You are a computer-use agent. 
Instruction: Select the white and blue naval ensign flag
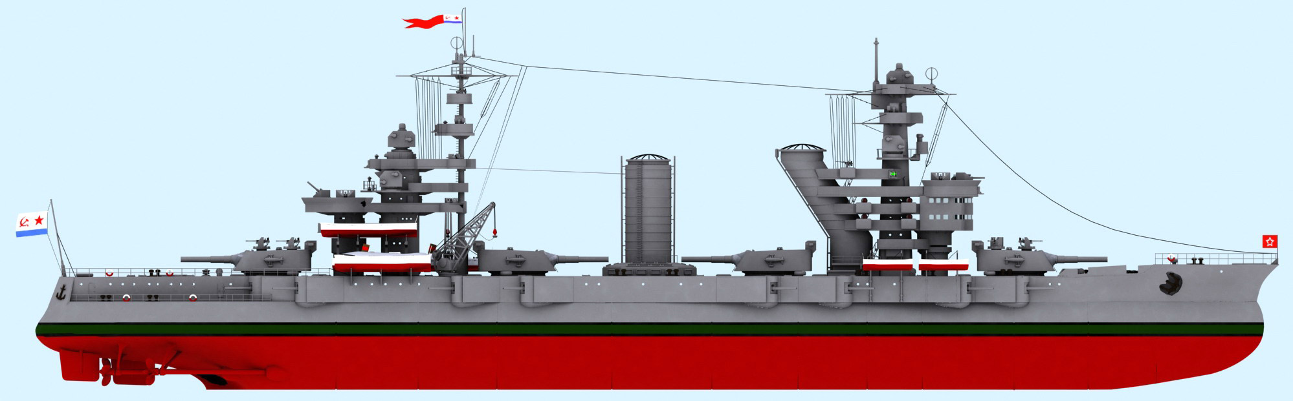tap(32, 224)
